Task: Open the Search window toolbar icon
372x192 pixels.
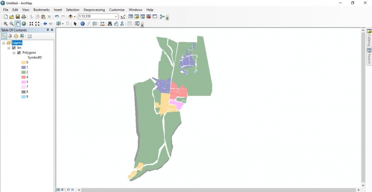Action: [143, 16]
